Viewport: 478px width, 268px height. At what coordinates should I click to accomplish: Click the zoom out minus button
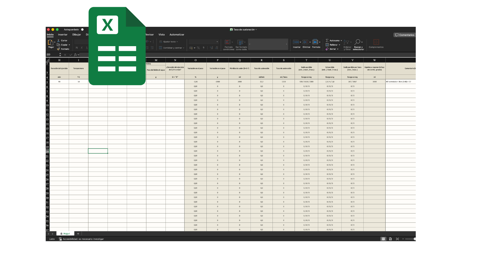[x=403, y=239]
